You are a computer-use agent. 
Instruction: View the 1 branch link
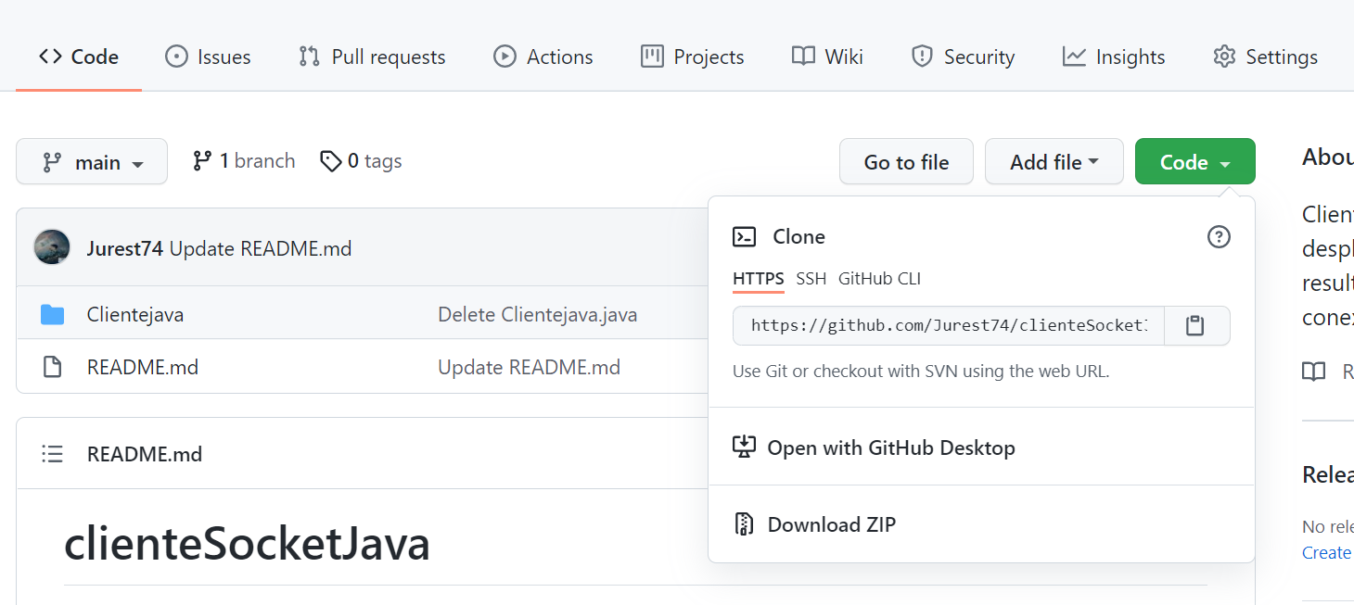tap(243, 161)
